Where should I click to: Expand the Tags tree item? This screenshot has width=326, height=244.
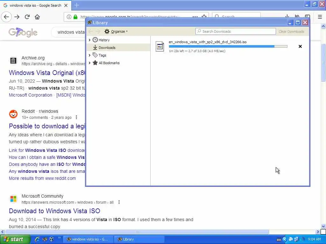pos(89,55)
